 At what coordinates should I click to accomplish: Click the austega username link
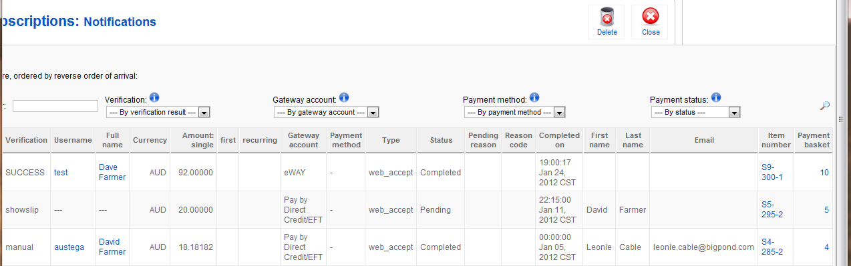(x=69, y=247)
